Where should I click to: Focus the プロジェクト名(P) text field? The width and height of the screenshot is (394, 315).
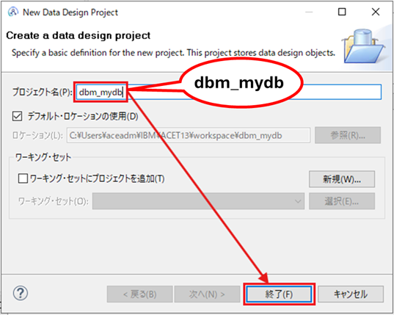point(228,92)
